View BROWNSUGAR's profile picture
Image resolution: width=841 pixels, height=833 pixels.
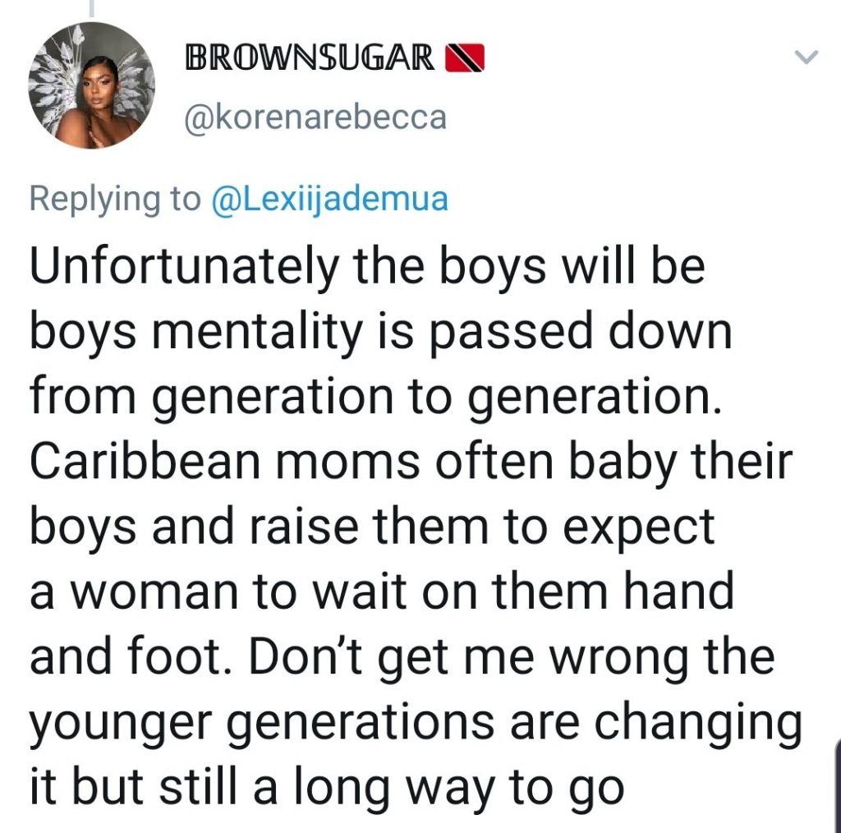[92, 85]
